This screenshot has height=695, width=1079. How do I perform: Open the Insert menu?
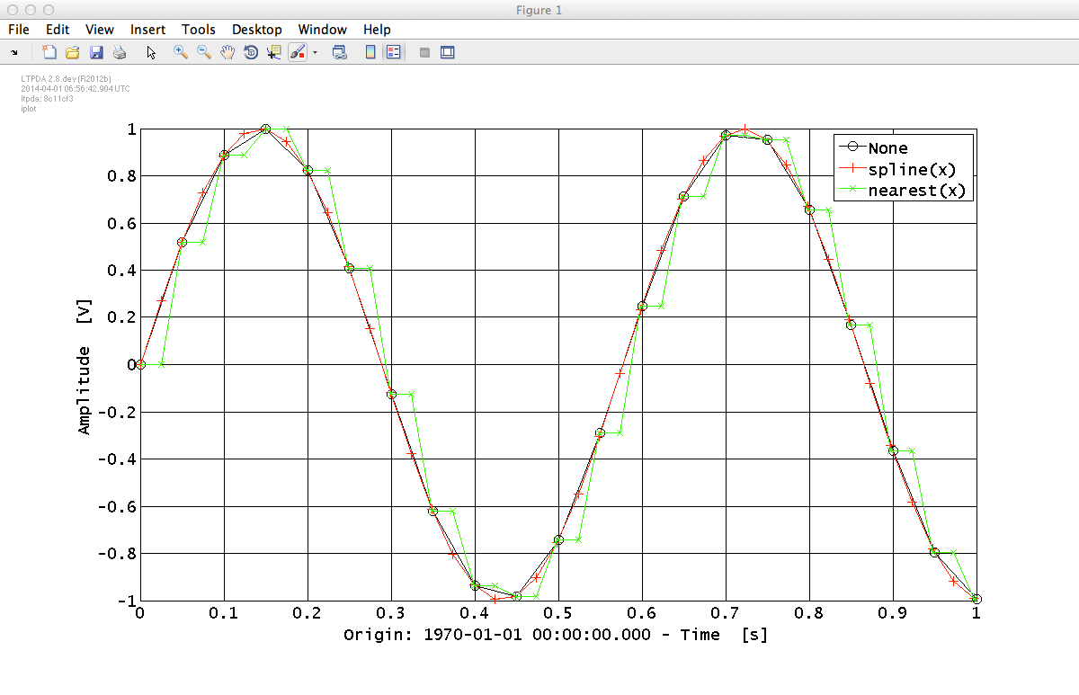click(x=147, y=30)
